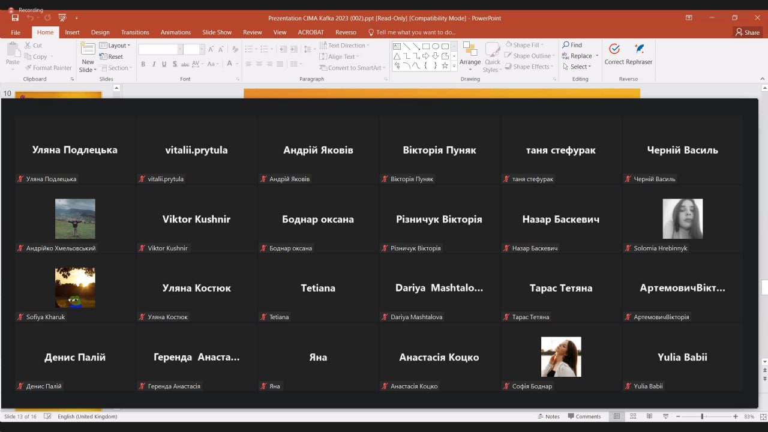Start Slide Show from status bar icon
This screenshot has width=768, height=432.
[x=665, y=416]
